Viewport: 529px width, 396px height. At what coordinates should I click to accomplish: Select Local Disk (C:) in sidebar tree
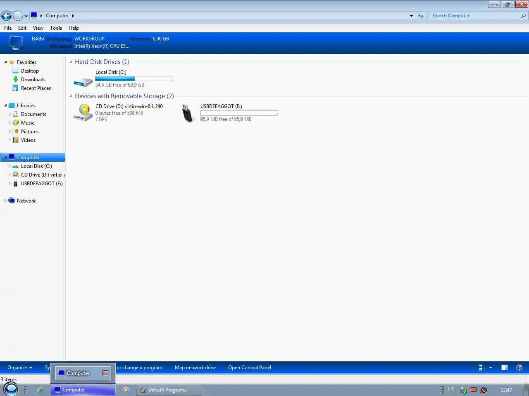pos(36,166)
